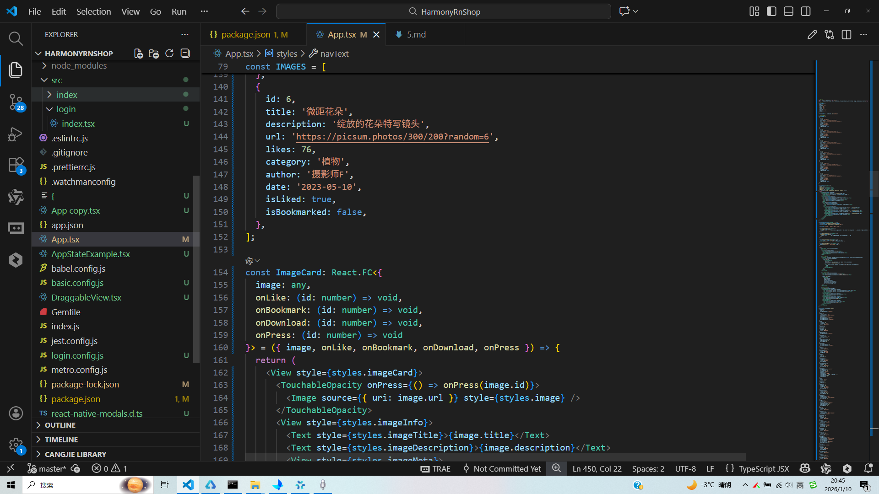Open the Source Control view

16,102
